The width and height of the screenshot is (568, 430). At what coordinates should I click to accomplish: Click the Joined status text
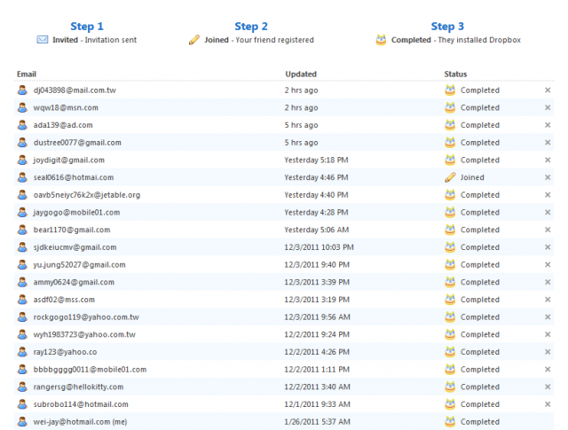point(472,177)
